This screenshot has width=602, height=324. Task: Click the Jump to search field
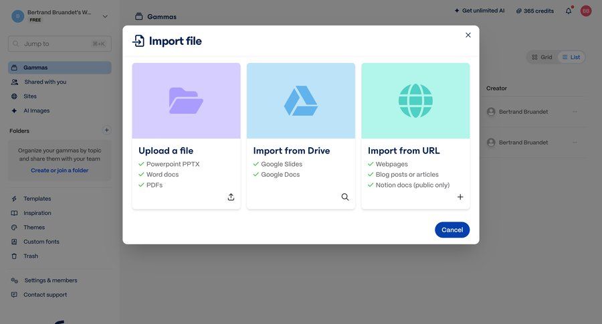coord(60,44)
